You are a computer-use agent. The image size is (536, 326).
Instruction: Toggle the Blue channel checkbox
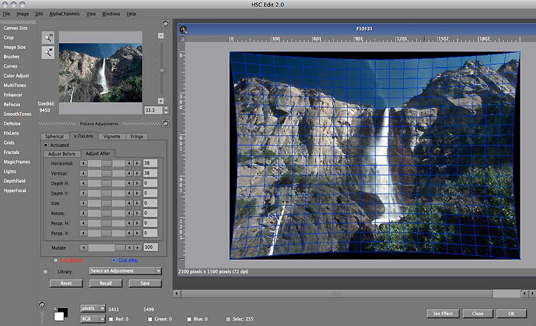190,319
